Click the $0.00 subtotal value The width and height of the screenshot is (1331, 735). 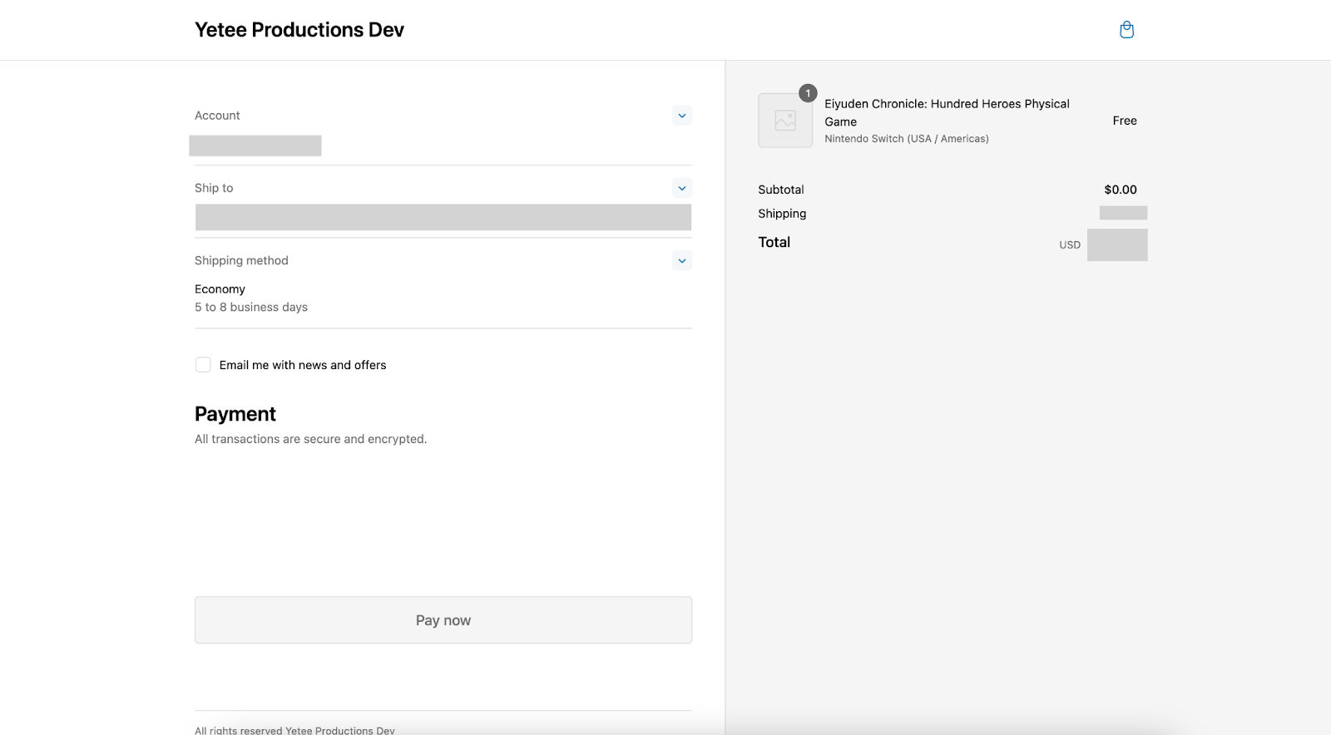pyautogui.click(x=1121, y=190)
